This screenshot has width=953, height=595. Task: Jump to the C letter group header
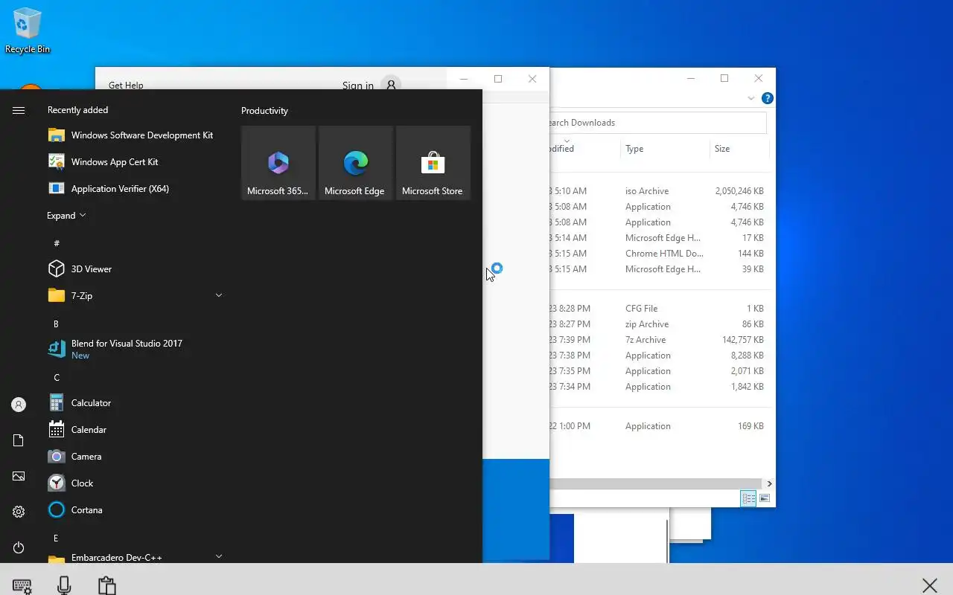click(x=57, y=377)
